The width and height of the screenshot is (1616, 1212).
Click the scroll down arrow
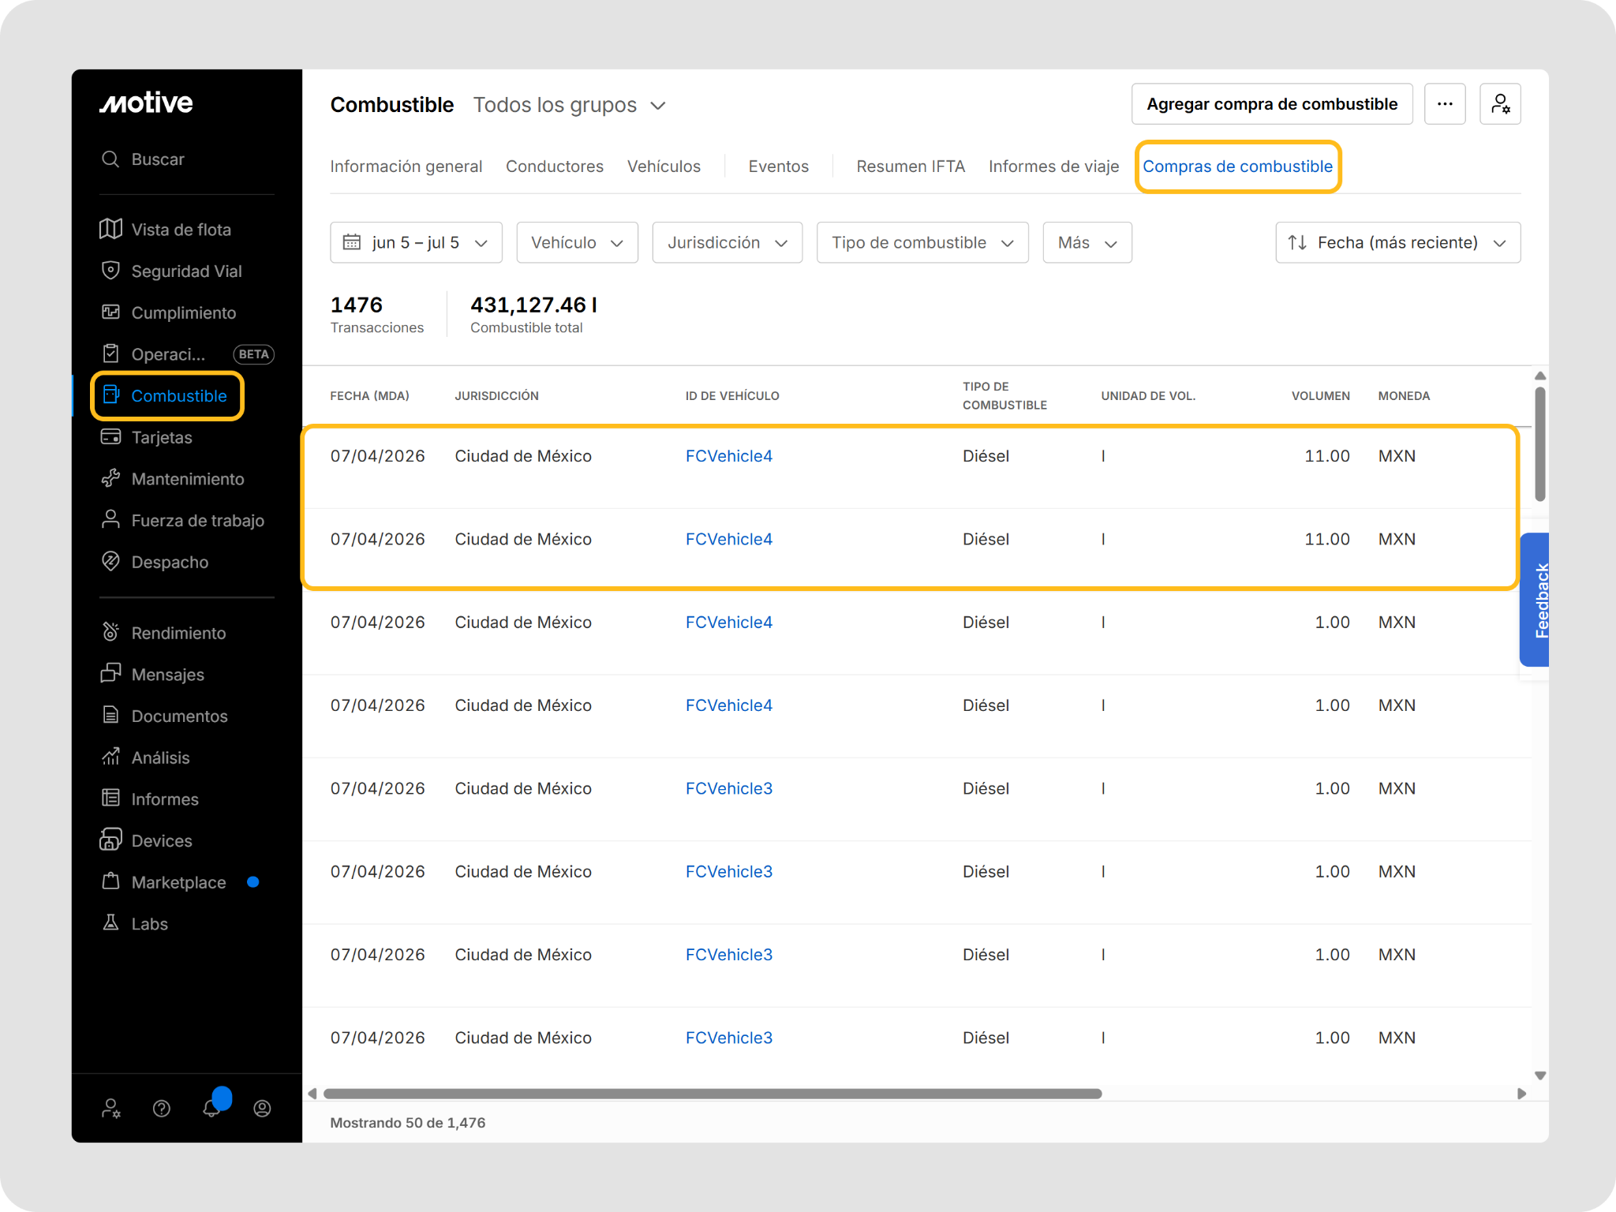[x=1539, y=1075]
